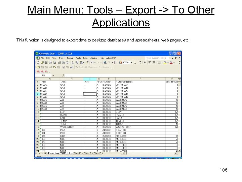242x182 pixels.
Task: Select column B header
Action: point(72,79)
